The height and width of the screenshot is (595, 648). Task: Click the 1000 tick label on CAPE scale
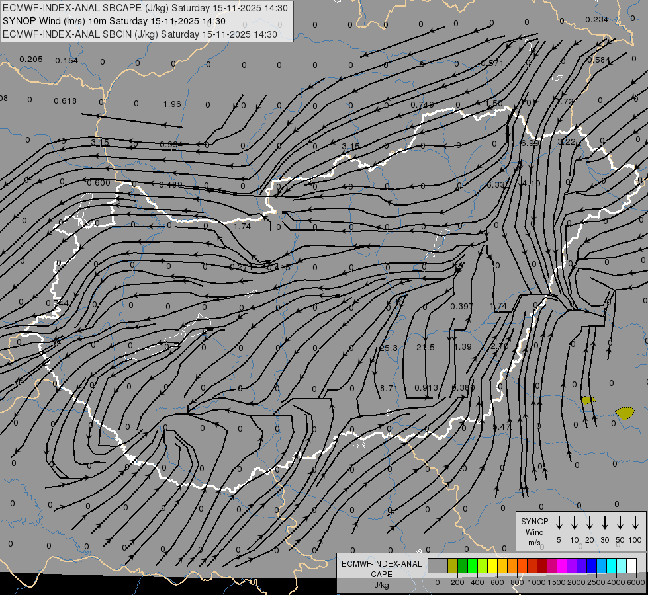click(x=537, y=582)
